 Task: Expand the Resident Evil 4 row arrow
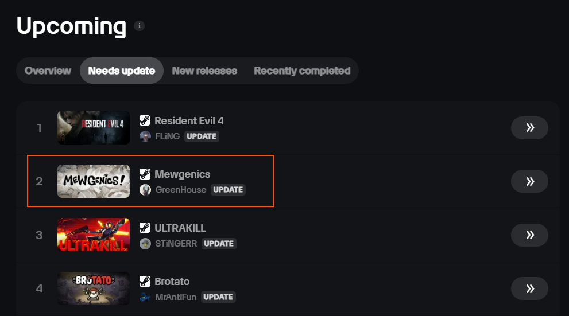coord(529,128)
